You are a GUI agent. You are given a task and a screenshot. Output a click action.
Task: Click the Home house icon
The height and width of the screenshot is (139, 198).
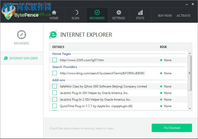tap(54, 12)
